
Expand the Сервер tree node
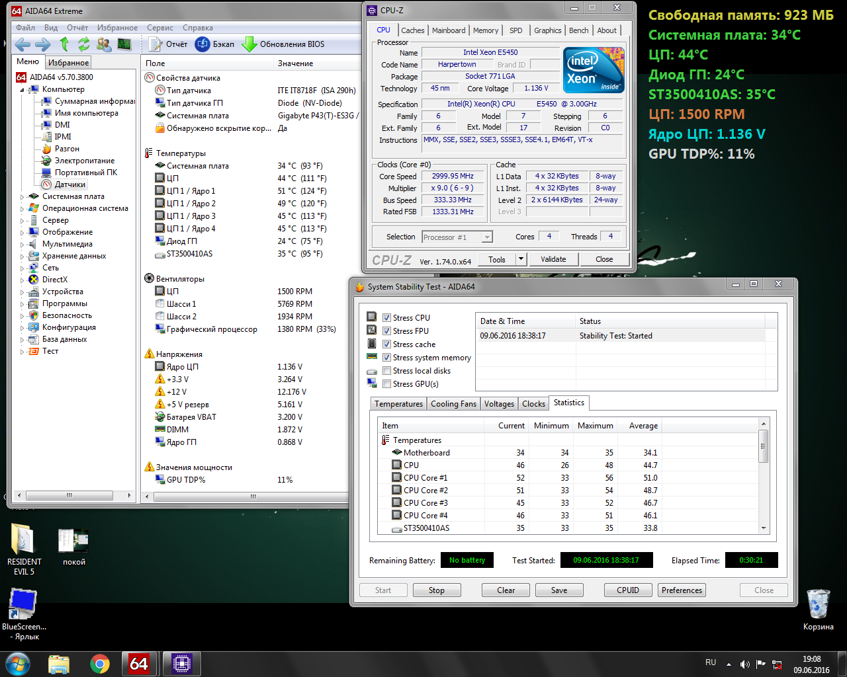22,221
